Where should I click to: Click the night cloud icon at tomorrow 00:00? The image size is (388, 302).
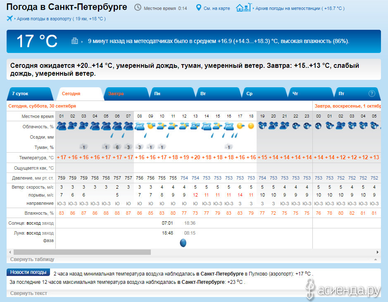pyautogui.click(x=319, y=126)
